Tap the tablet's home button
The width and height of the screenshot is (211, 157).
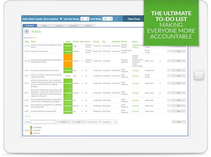coord(199,75)
